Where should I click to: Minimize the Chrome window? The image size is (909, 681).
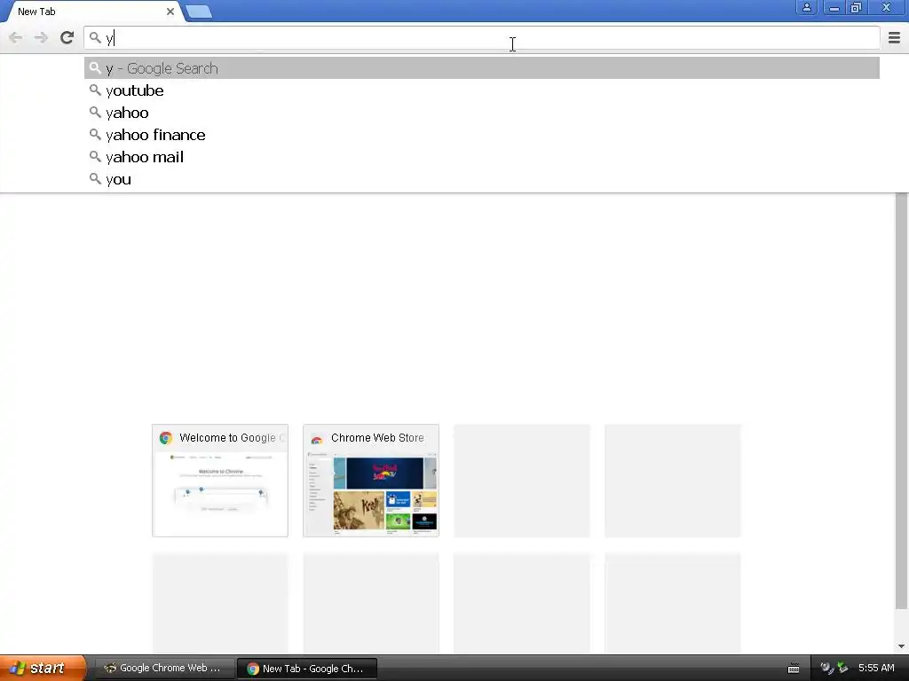[x=834, y=7]
